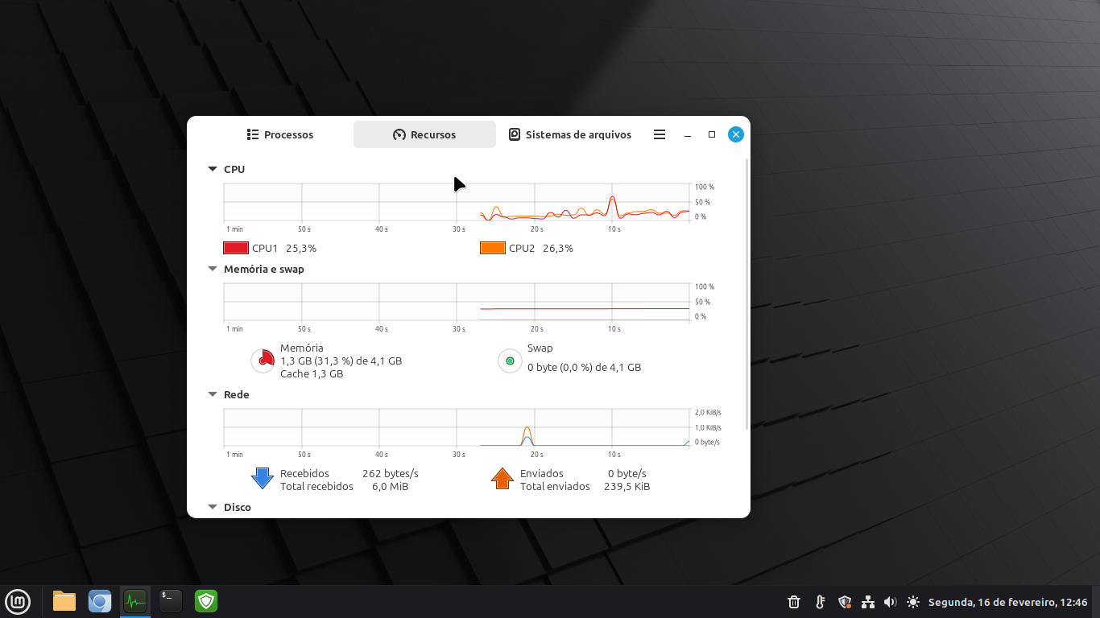This screenshot has width=1100, height=618.
Task: Click the trash icon in the system tray
Action: coord(794,602)
